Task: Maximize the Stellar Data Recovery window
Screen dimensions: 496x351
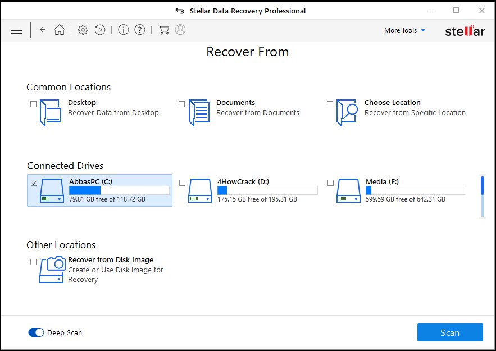Action: coord(456,11)
